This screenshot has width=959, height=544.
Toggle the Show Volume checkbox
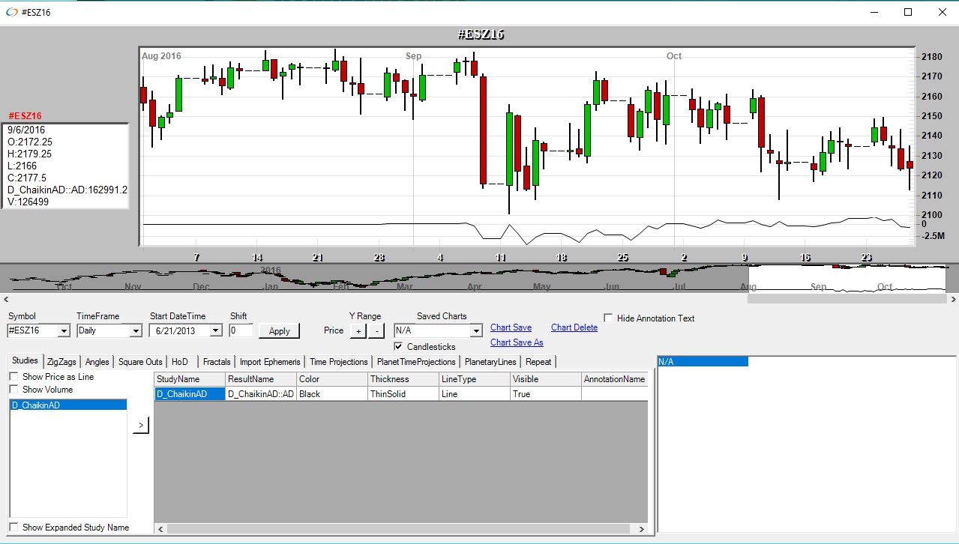(x=14, y=390)
